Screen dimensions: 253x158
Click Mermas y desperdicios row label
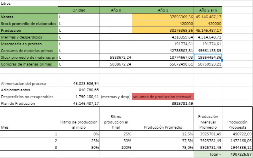(29, 37)
